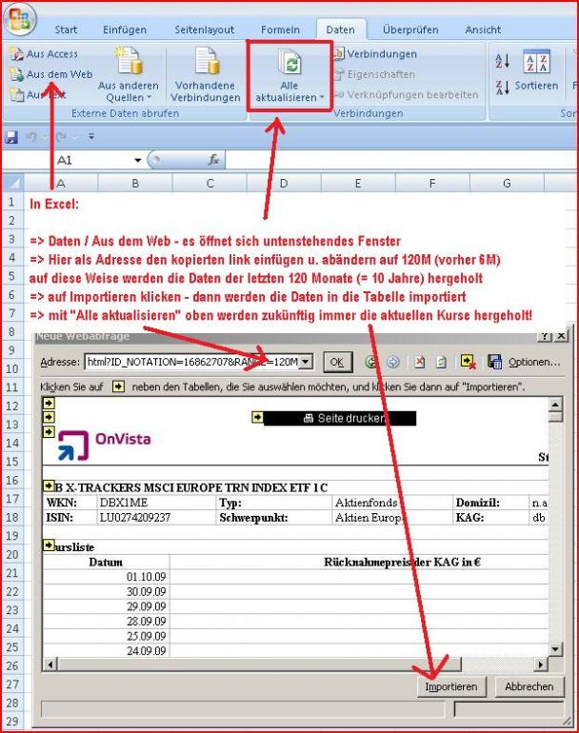
Task: Switch to the Einfügen tab
Action: (125, 30)
